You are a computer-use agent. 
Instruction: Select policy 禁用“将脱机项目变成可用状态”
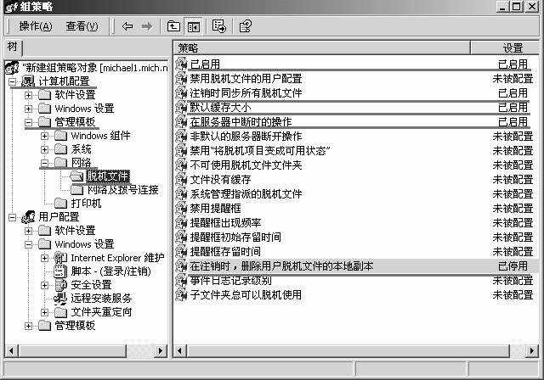click(259, 151)
